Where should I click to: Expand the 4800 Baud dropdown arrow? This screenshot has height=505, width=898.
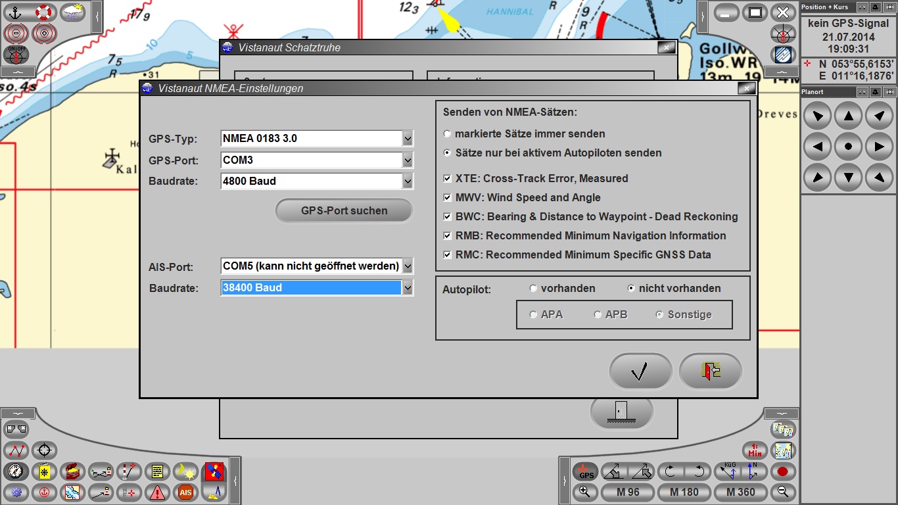(408, 181)
